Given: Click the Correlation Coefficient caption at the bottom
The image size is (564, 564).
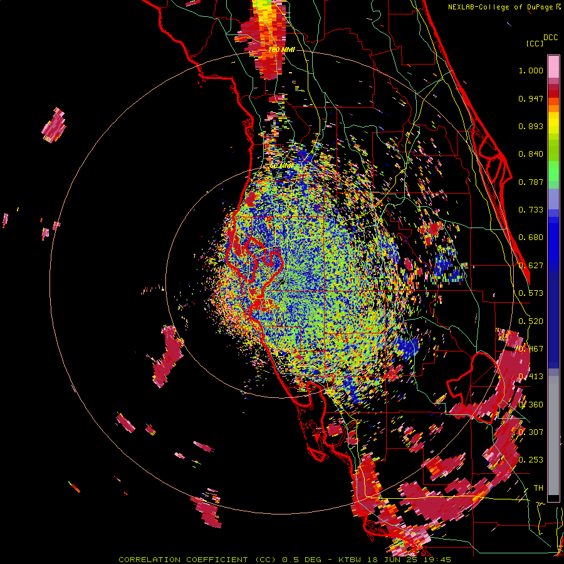Looking at the screenshot, I should click(x=285, y=560).
